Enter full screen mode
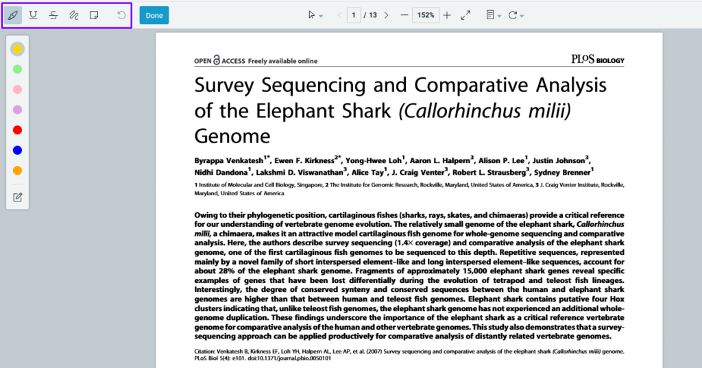The width and height of the screenshot is (702, 368). tap(465, 15)
